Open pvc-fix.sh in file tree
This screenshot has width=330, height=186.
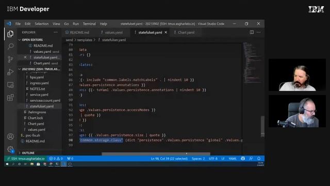(32, 135)
